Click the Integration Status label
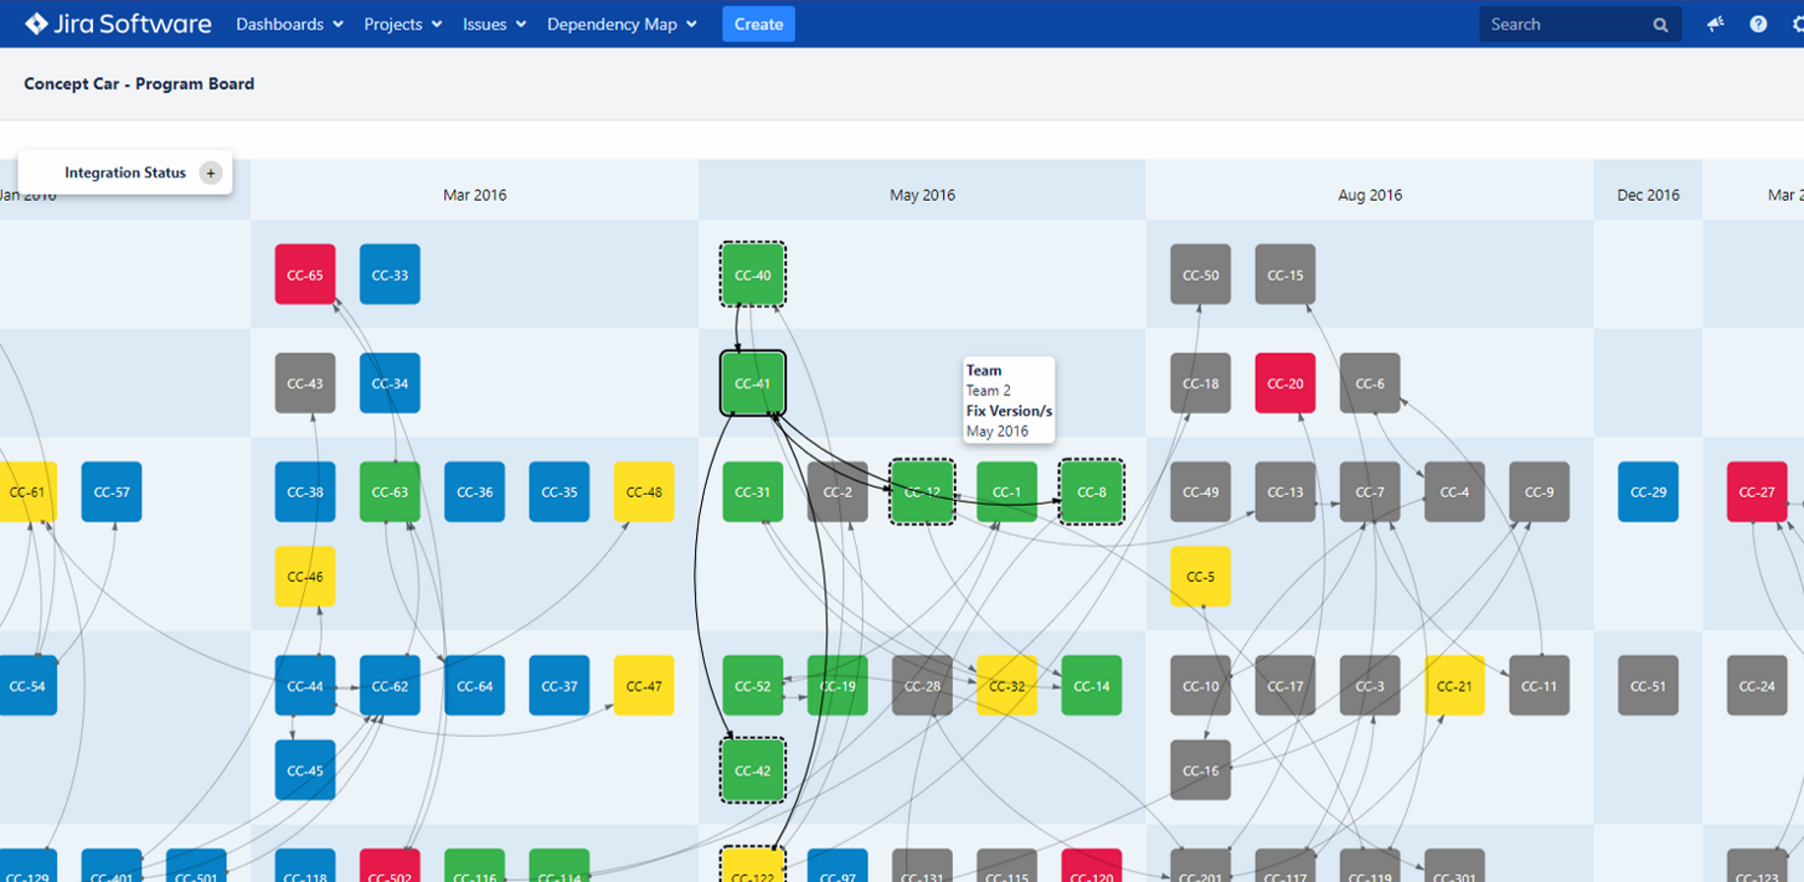The height and width of the screenshot is (882, 1804). click(125, 172)
